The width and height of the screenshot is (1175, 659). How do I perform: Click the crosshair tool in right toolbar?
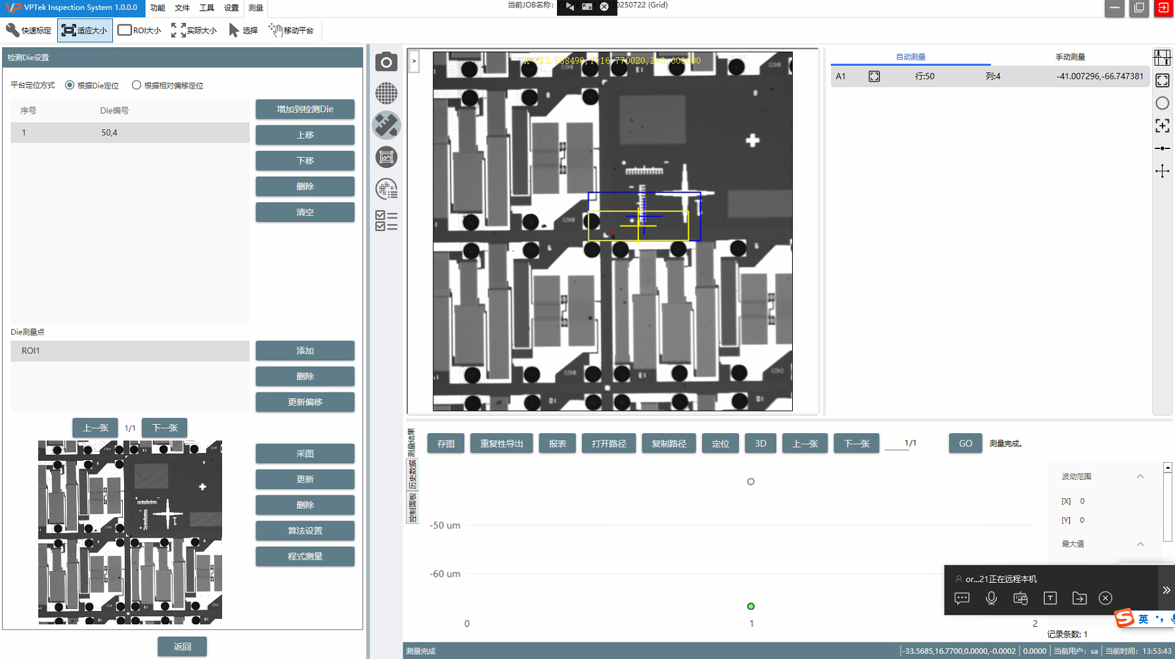1162,171
